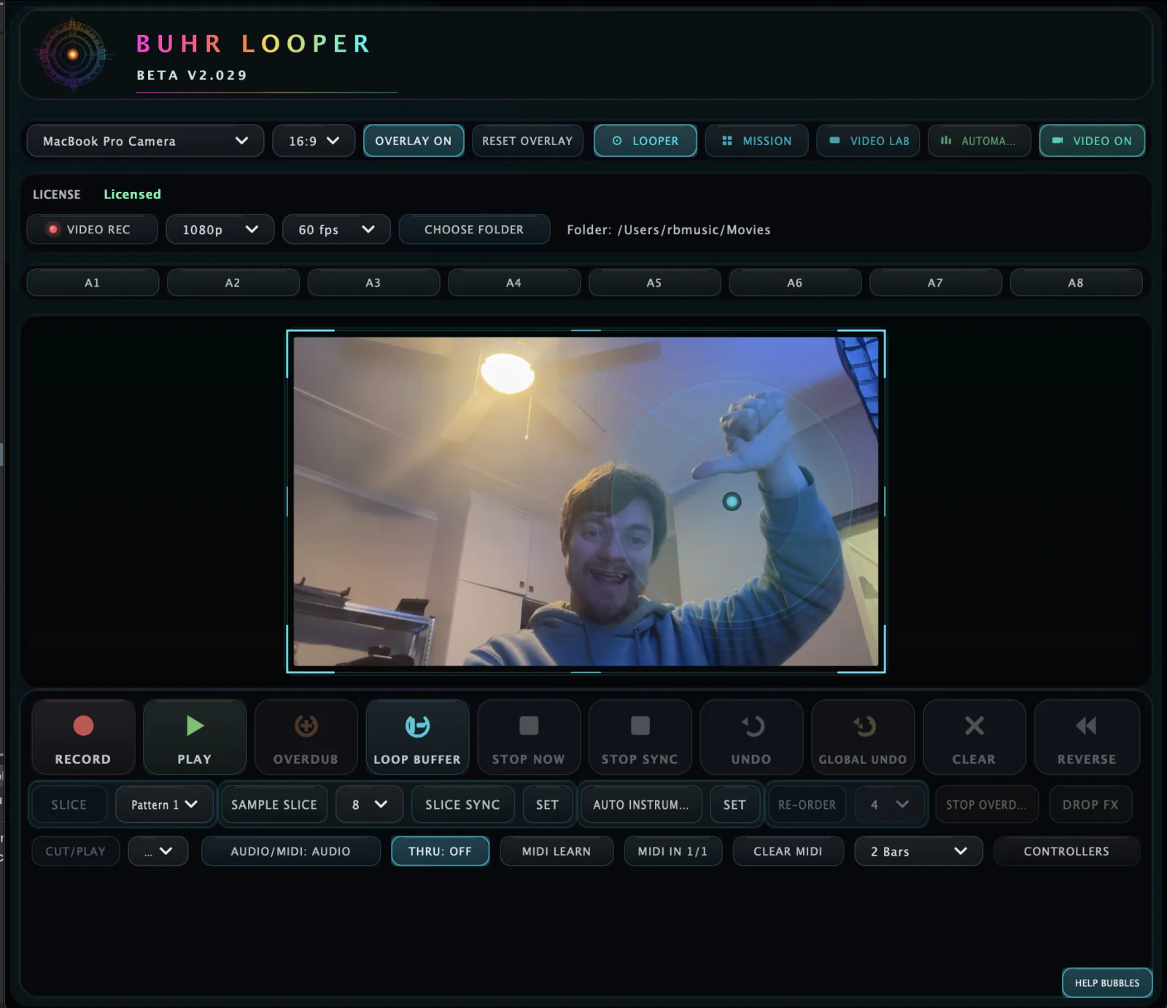
Task: Click the Buhr Looper mandala logo
Action: tap(72, 54)
